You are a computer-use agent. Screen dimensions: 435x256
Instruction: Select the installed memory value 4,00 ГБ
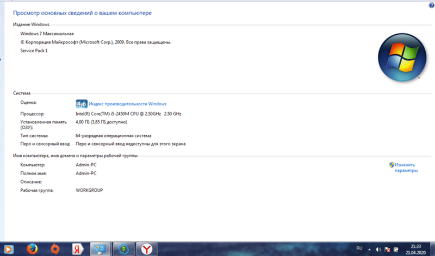coord(101,122)
